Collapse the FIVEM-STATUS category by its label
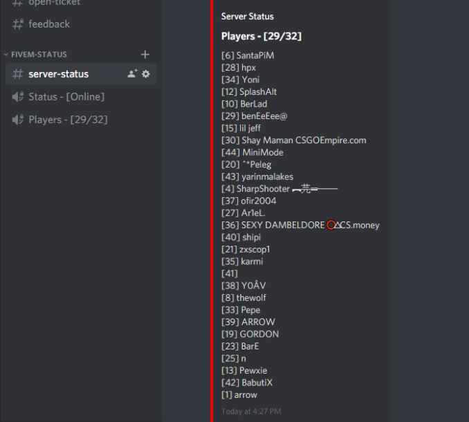Viewport: 469px width, 422px height. (x=39, y=55)
